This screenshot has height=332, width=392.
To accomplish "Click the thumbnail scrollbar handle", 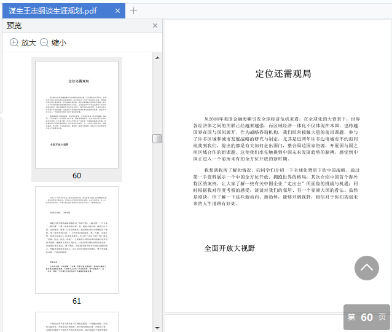I will point(157,138).
